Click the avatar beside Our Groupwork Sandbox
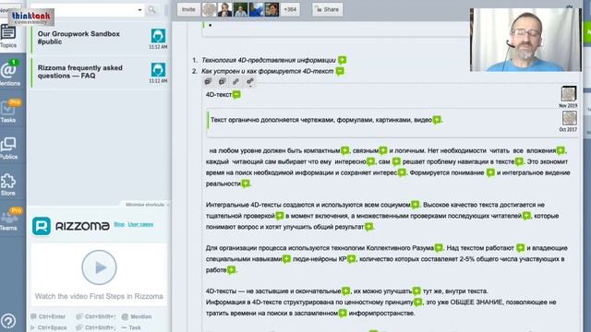This screenshot has height=332, width=591. coord(158,36)
